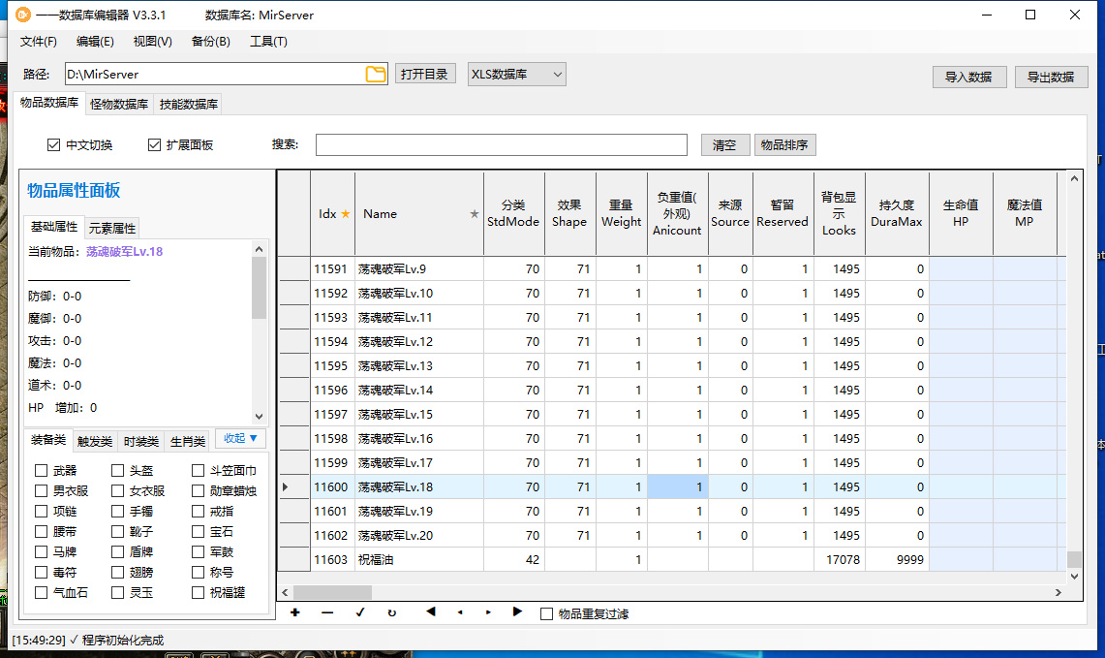Go to next record arrow
The image size is (1105, 658).
coord(488,612)
